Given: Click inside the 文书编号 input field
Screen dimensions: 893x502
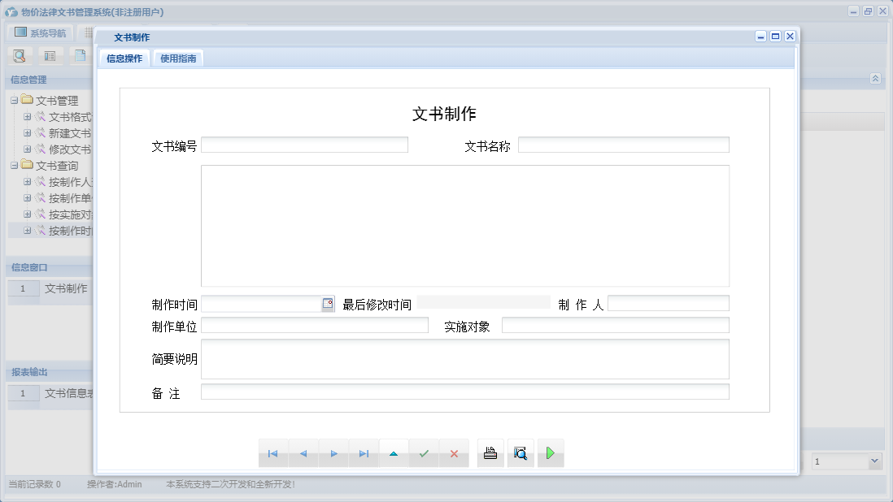Looking at the screenshot, I should pyautogui.click(x=305, y=144).
